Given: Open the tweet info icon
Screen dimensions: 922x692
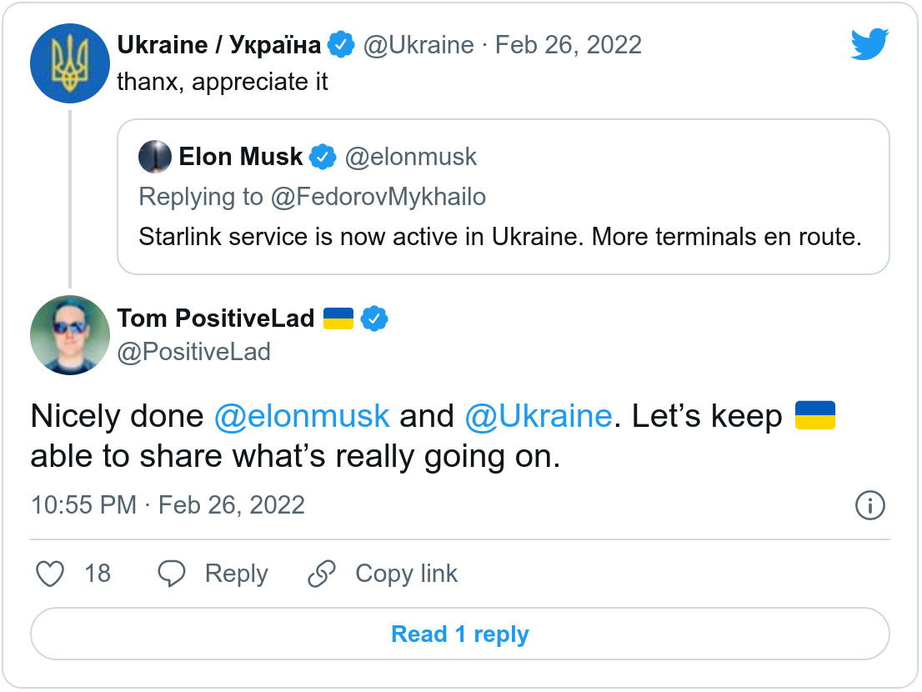Looking at the screenshot, I should pyautogui.click(x=869, y=505).
